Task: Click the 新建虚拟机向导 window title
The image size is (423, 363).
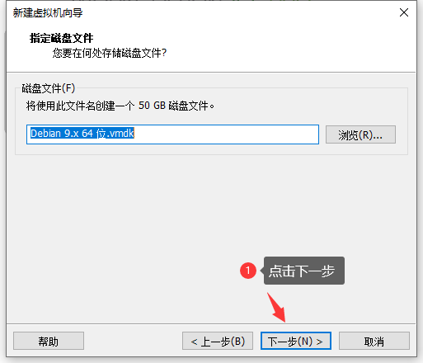Action: [48, 12]
